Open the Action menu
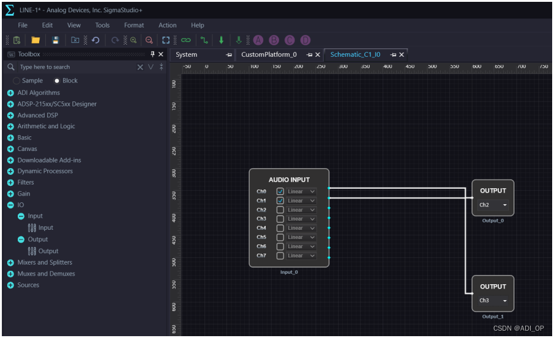 click(x=168, y=26)
